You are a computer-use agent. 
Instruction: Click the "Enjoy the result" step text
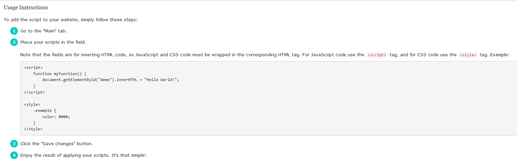coord(83,155)
